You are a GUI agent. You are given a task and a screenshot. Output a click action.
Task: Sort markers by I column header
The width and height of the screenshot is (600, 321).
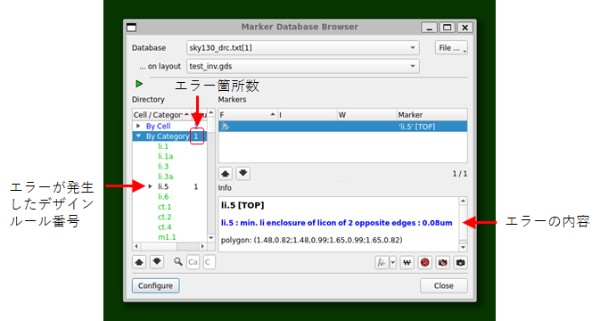click(x=308, y=115)
